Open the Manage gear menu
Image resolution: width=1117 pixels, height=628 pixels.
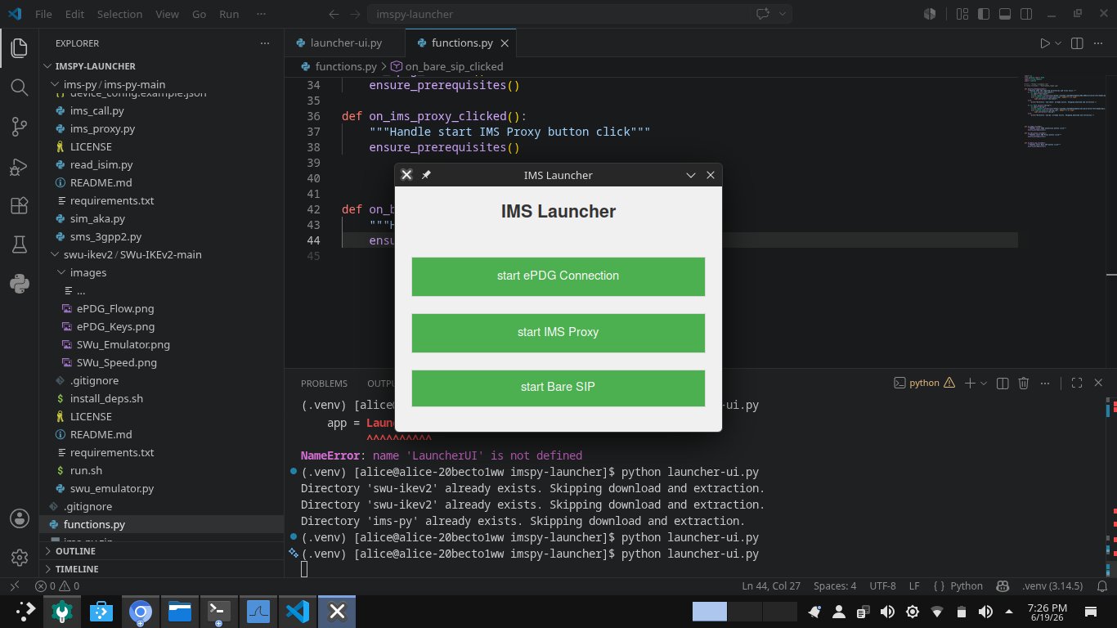click(20, 558)
